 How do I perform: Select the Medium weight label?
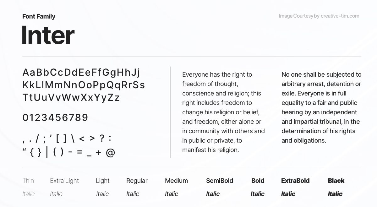[176, 181]
